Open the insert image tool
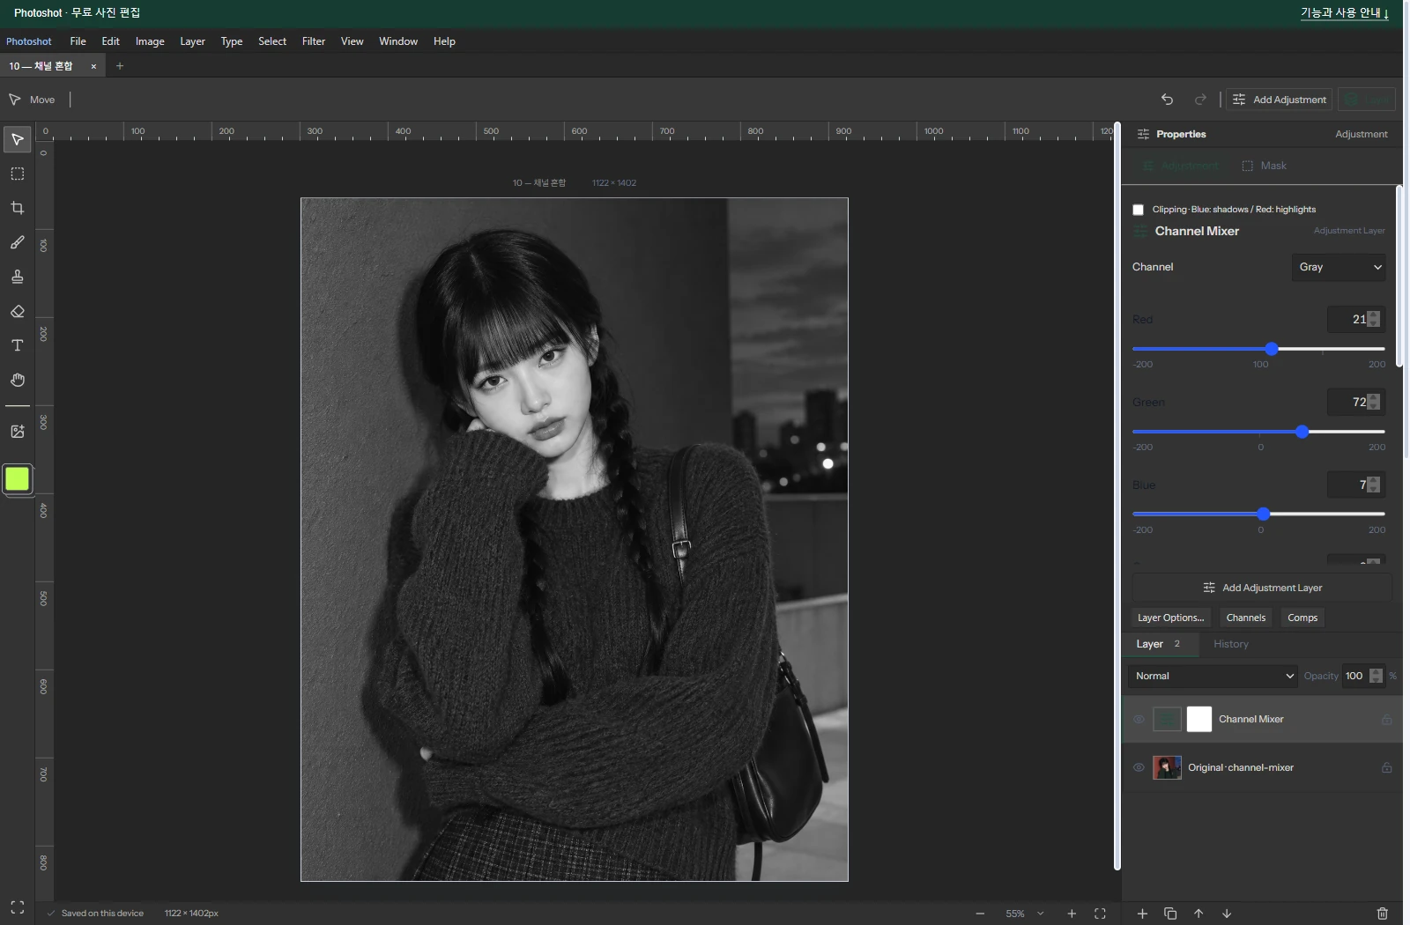 (x=17, y=432)
